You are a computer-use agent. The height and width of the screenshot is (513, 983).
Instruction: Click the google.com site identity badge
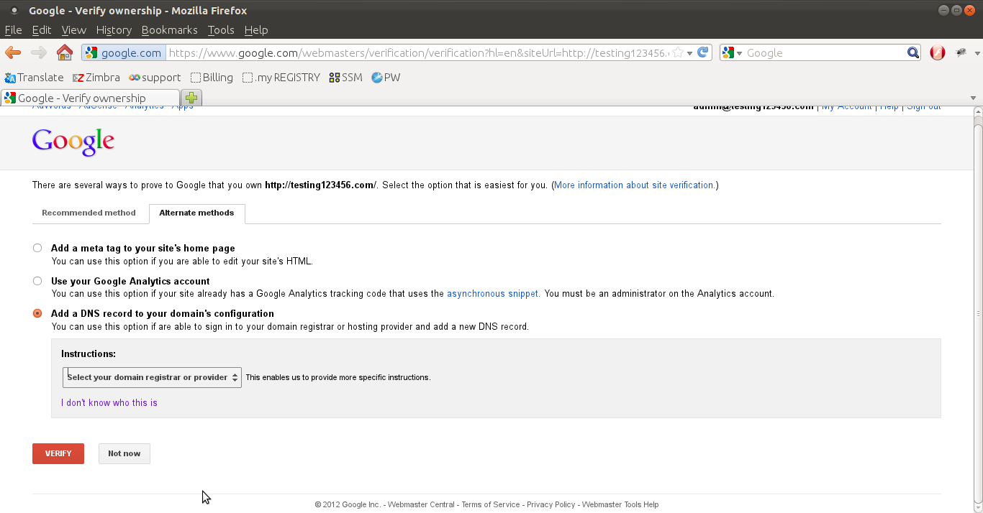(124, 52)
